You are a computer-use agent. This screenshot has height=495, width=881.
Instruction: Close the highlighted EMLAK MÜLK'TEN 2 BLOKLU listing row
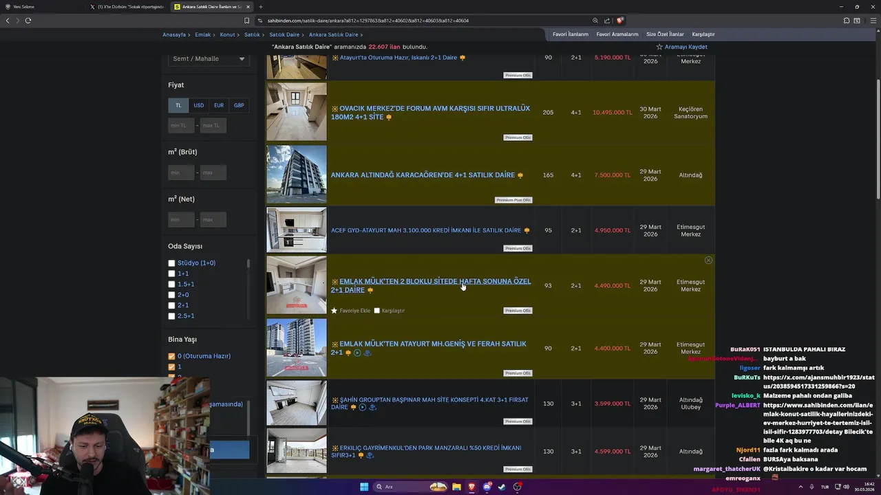708,261
